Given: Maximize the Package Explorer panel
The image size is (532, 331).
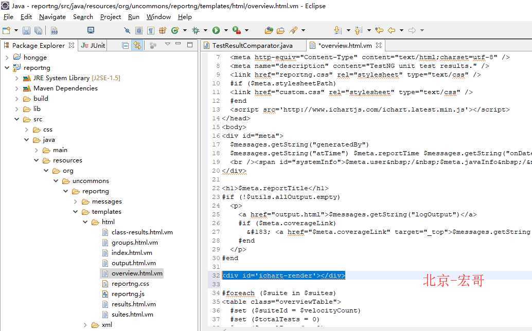Looking at the screenshot, I should pos(190,44).
